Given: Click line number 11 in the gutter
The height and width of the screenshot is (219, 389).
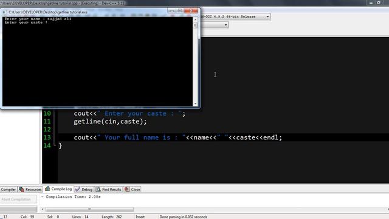Looking at the screenshot, I should (x=47, y=122).
